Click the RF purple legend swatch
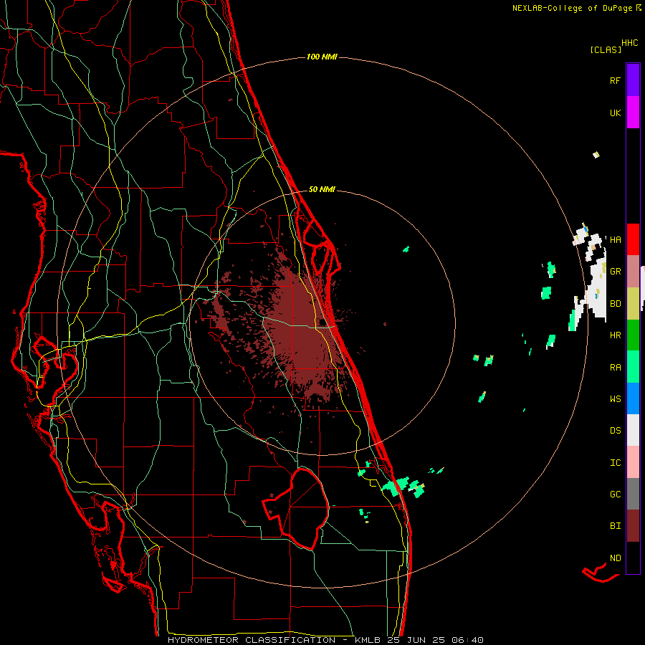This screenshot has height=645, width=645. click(x=633, y=80)
